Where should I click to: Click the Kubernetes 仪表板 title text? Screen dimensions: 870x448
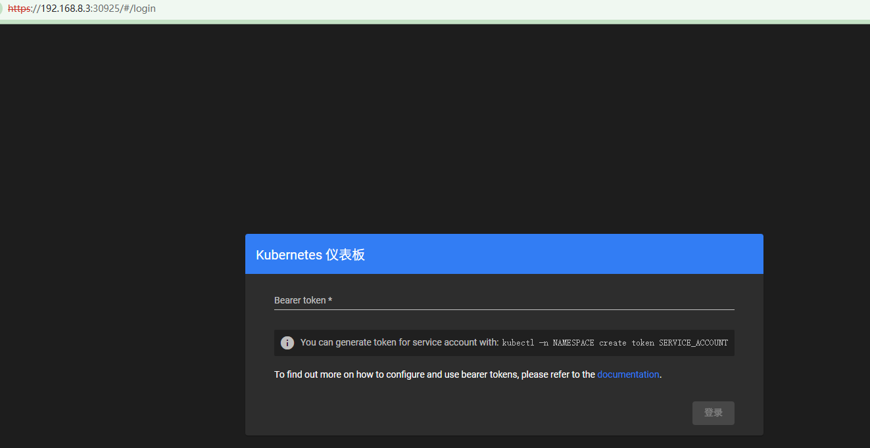point(310,255)
